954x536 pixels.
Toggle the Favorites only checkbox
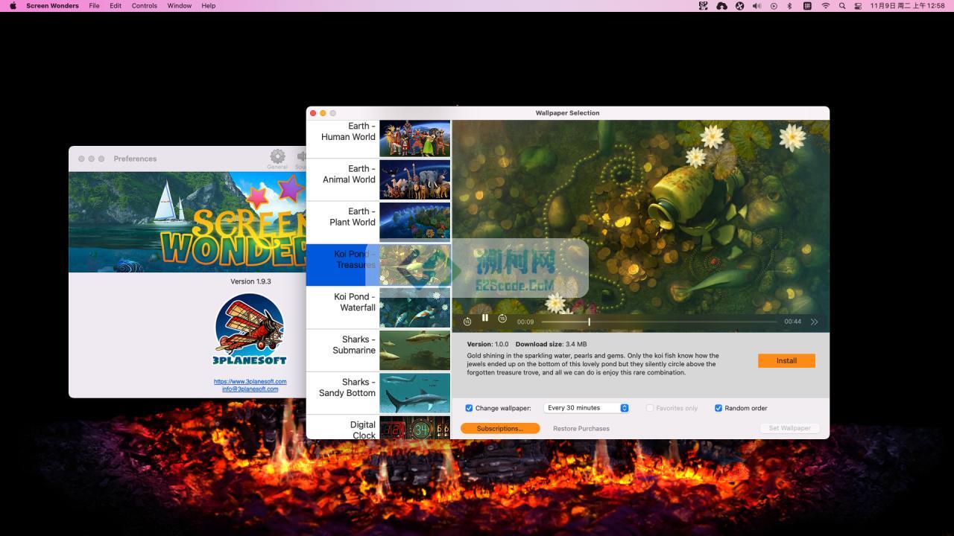point(650,408)
